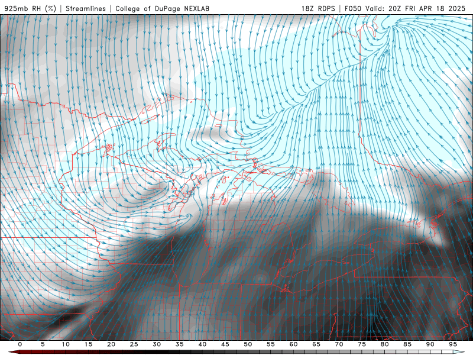This screenshot has height=355, width=473.
Task: Click the "40" colorbar scale label
Action: (x=202, y=344)
